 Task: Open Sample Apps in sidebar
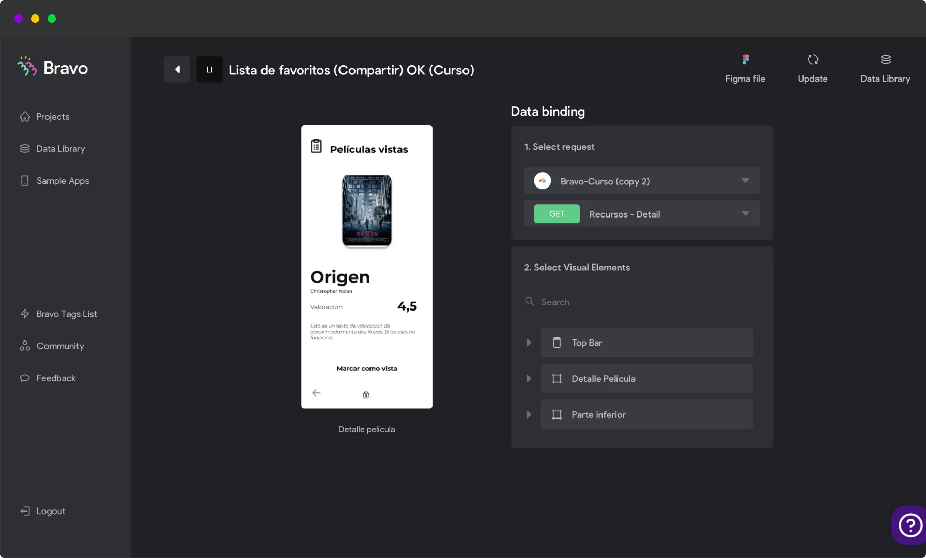pyautogui.click(x=62, y=181)
